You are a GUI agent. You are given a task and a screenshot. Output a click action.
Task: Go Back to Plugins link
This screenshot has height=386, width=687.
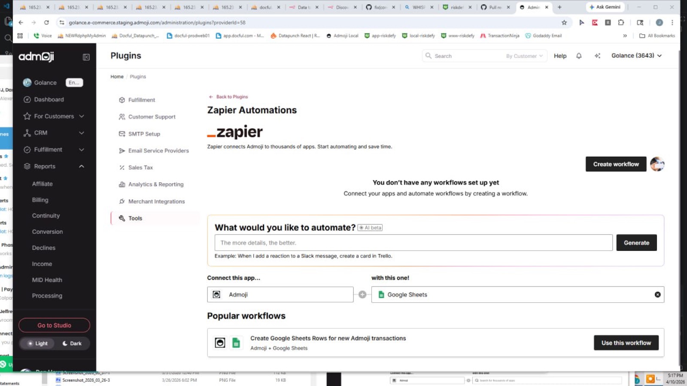click(x=228, y=97)
